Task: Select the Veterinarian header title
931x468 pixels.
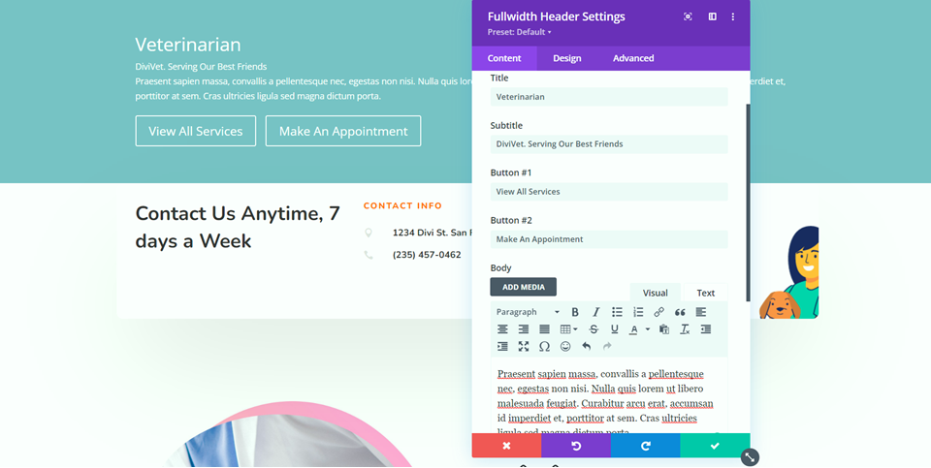Action: coord(187,45)
